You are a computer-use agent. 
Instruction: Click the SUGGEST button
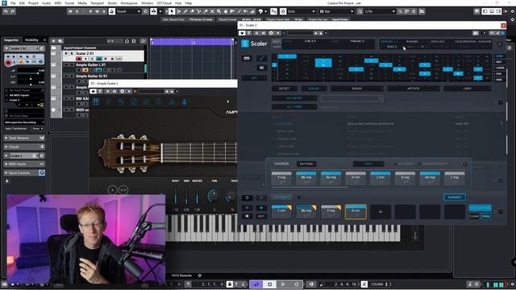455,197
